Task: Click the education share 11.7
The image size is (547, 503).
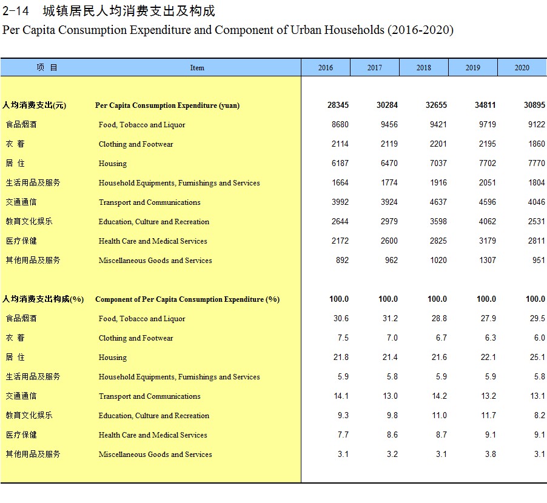Action: click(489, 416)
